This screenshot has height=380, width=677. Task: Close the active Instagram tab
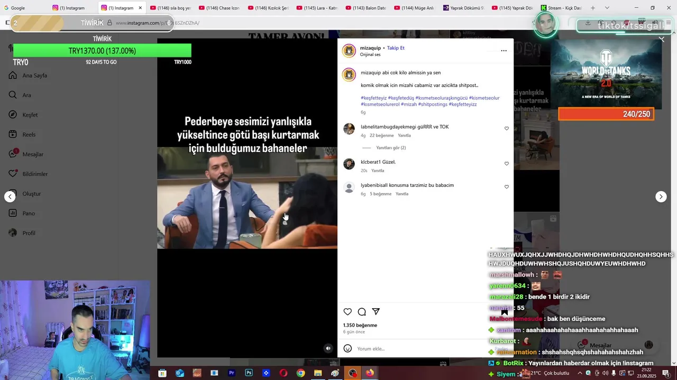[140, 8]
